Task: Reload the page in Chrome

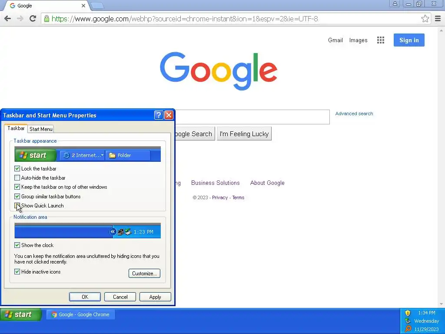Action: [x=33, y=19]
